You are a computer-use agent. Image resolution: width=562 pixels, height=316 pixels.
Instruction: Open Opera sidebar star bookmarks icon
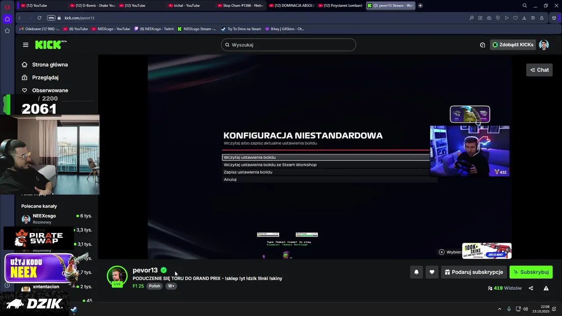[7, 31]
